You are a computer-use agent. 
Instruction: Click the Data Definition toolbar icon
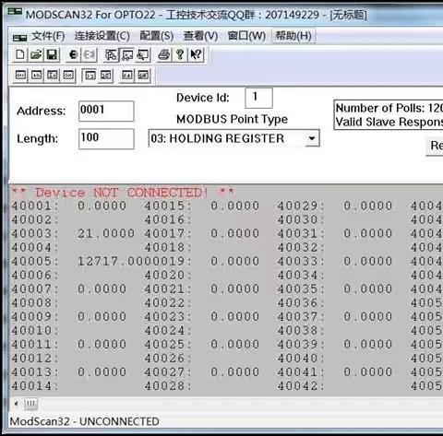click(111, 55)
